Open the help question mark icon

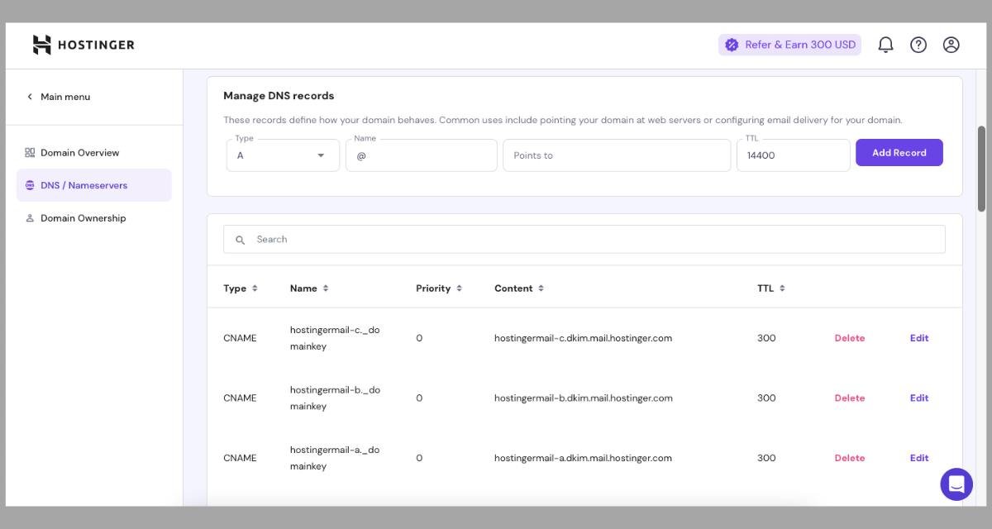pyautogui.click(x=918, y=45)
